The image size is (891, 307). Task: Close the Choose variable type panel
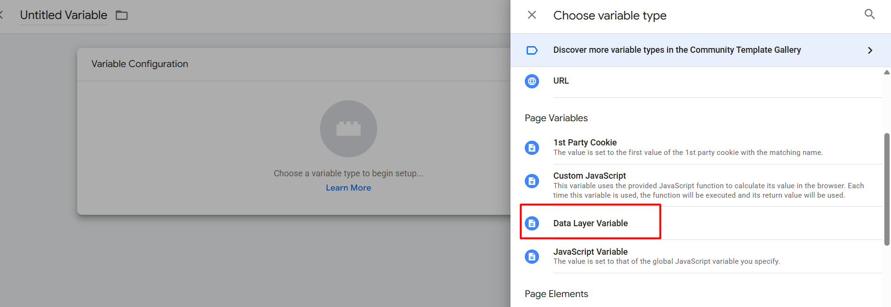pyautogui.click(x=532, y=15)
